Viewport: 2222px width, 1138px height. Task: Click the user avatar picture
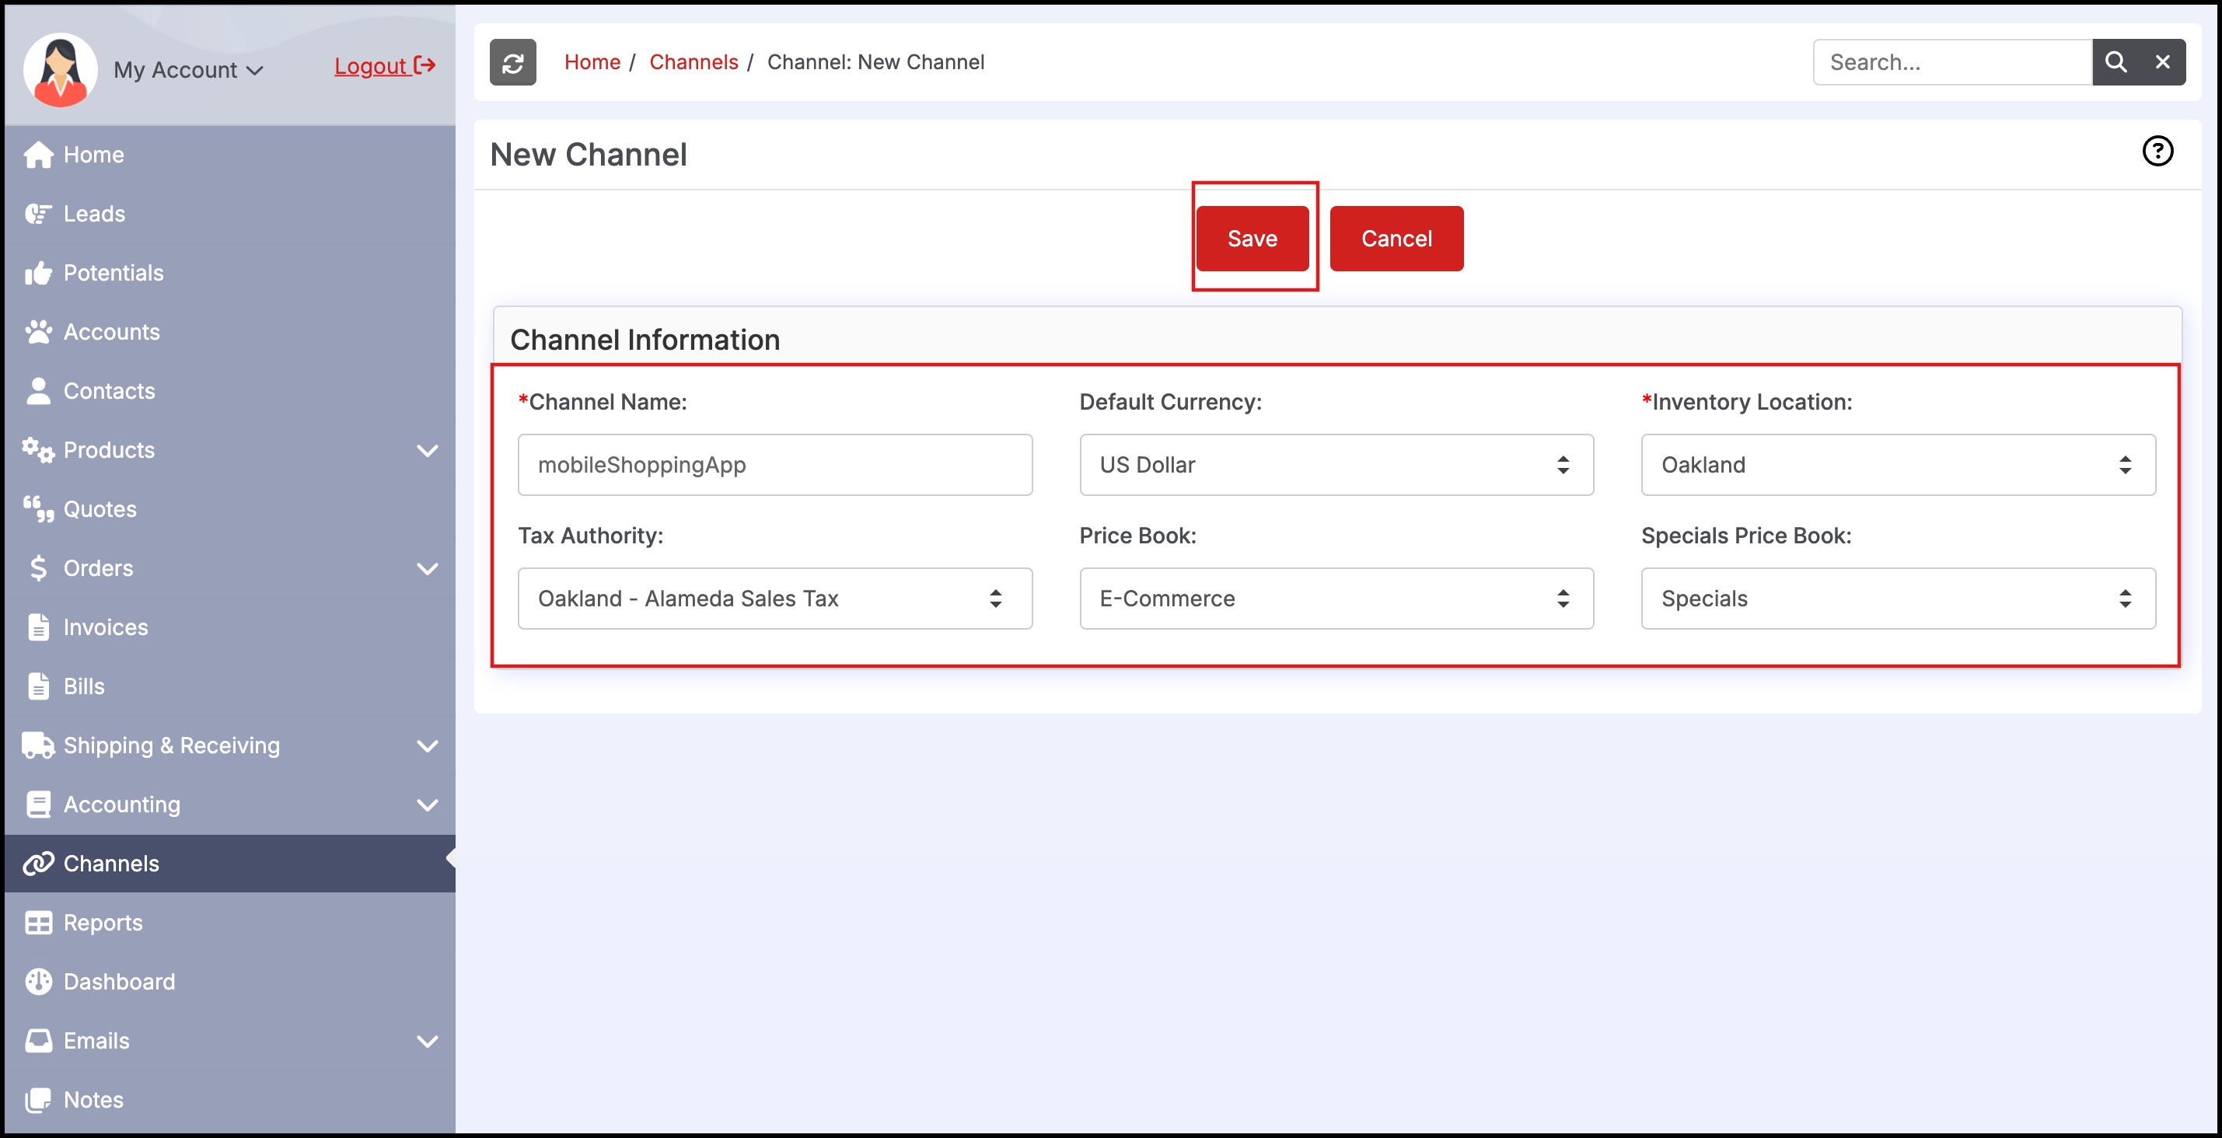[60, 69]
